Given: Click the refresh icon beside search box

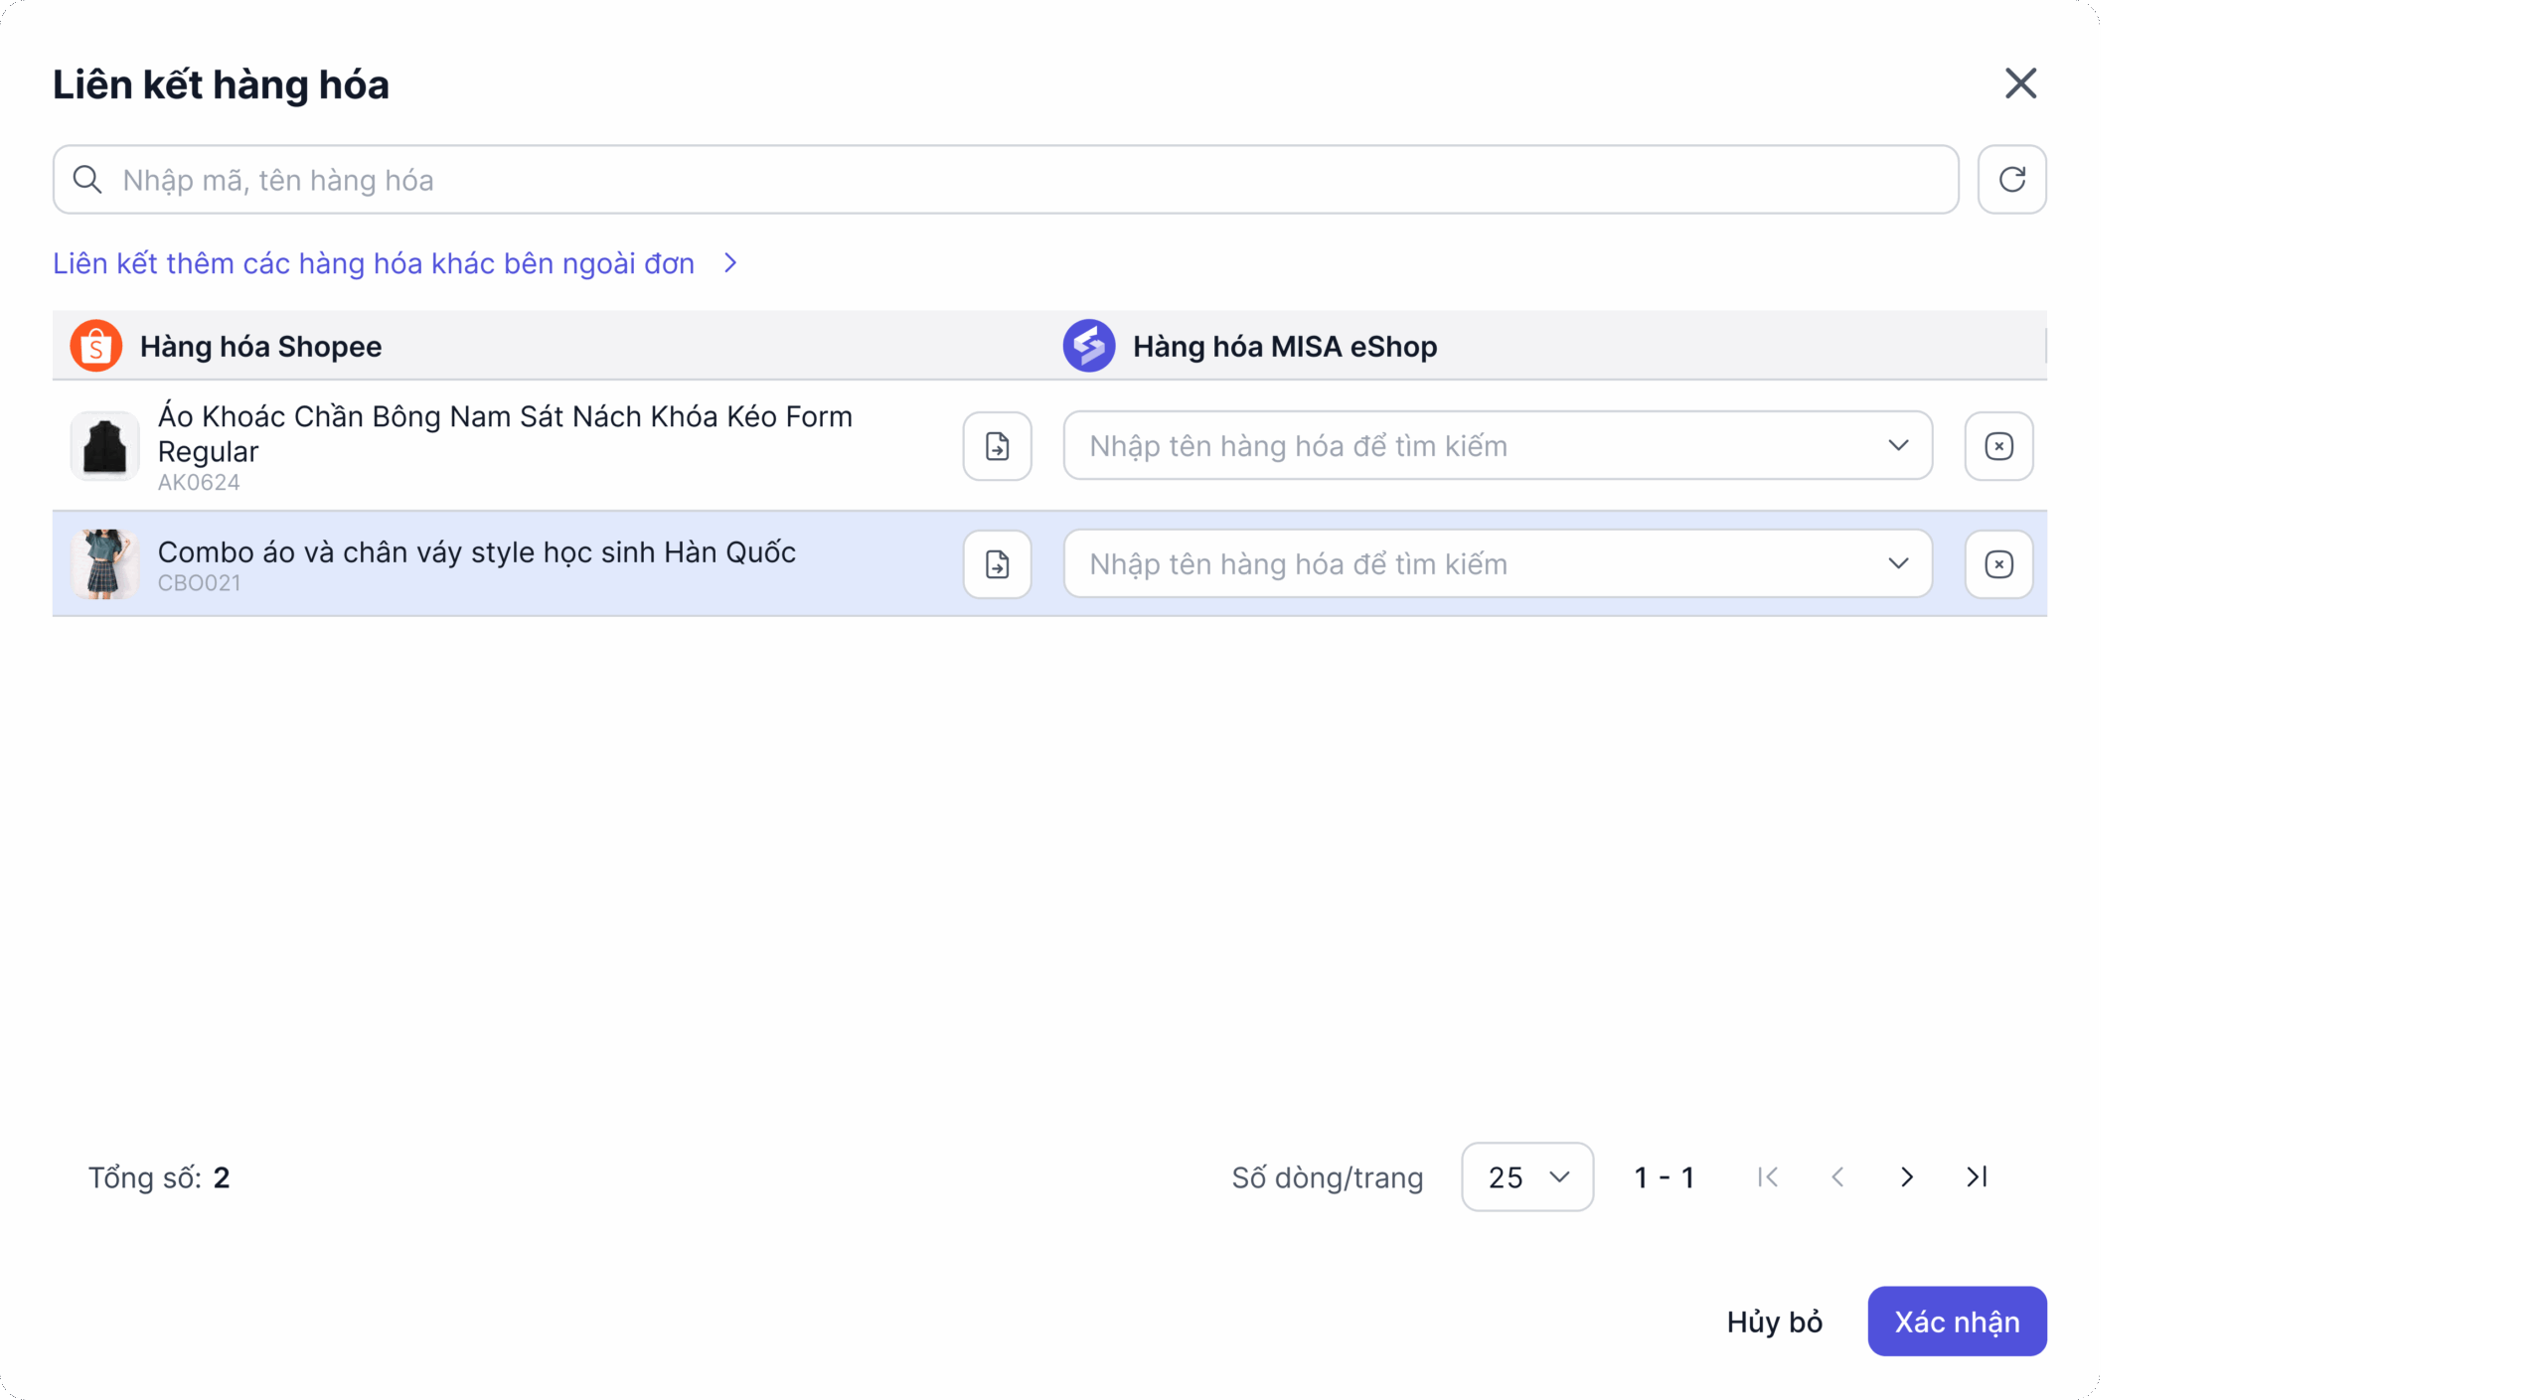Looking at the screenshot, I should pyautogui.click(x=2011, y=180).
